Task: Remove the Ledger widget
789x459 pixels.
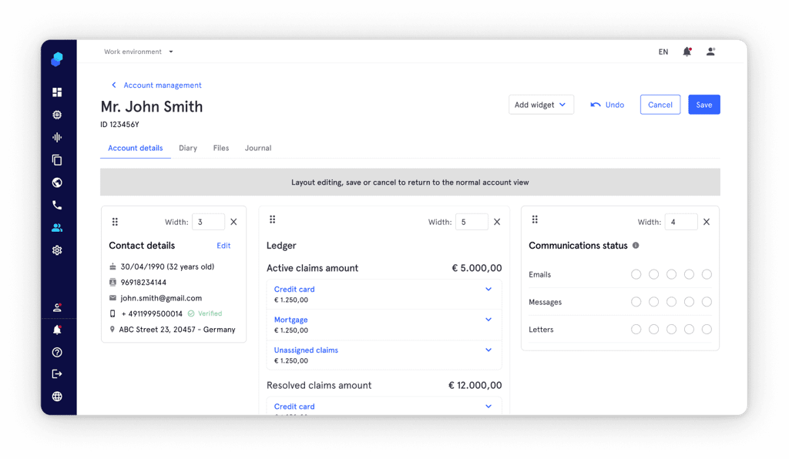Action: 497,222
